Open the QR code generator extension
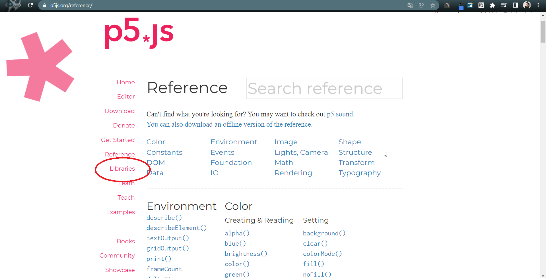The image size is (546, 278). [481, 5]
